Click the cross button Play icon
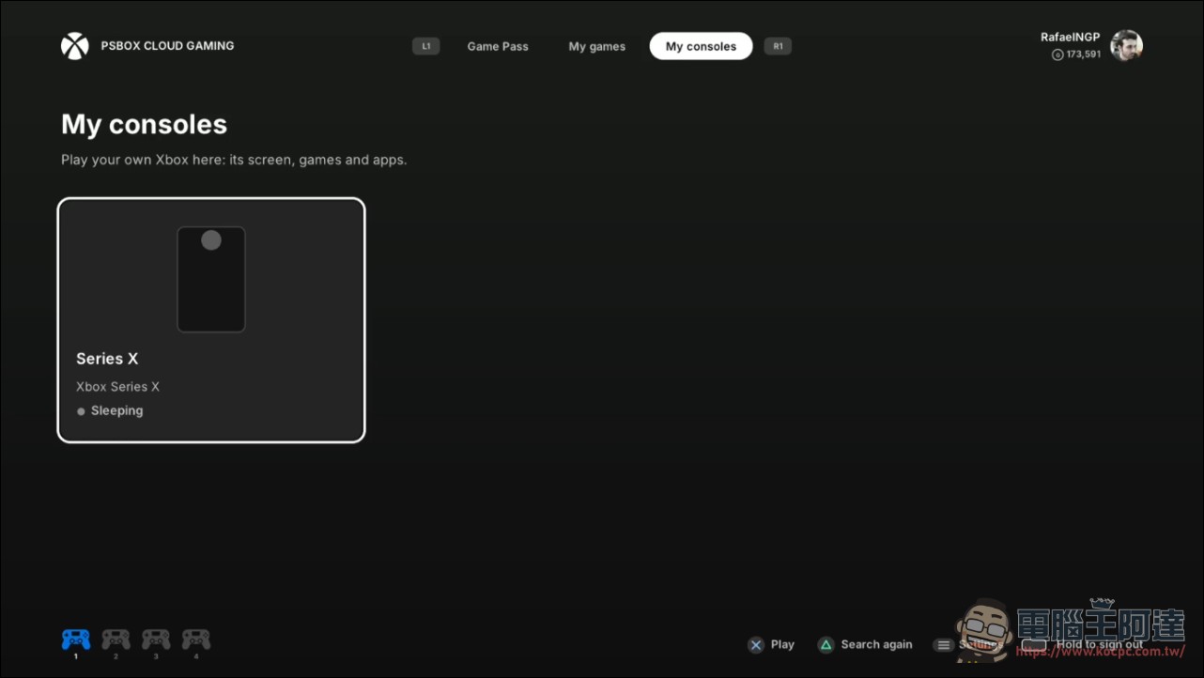This screenshot has height=678, width=1204. [756, 645]
